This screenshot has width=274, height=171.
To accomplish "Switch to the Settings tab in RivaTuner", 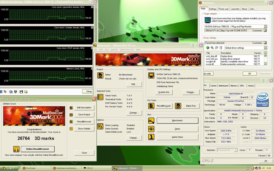I will (212, 9).
